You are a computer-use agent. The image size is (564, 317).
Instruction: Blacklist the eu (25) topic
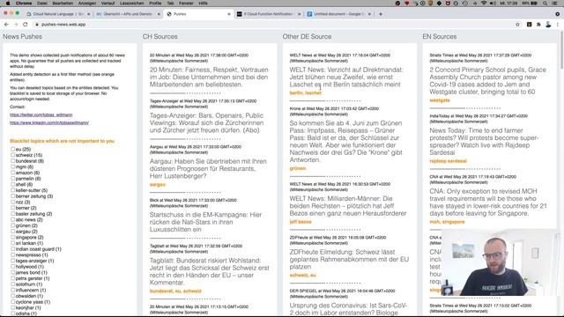(12, 149)
